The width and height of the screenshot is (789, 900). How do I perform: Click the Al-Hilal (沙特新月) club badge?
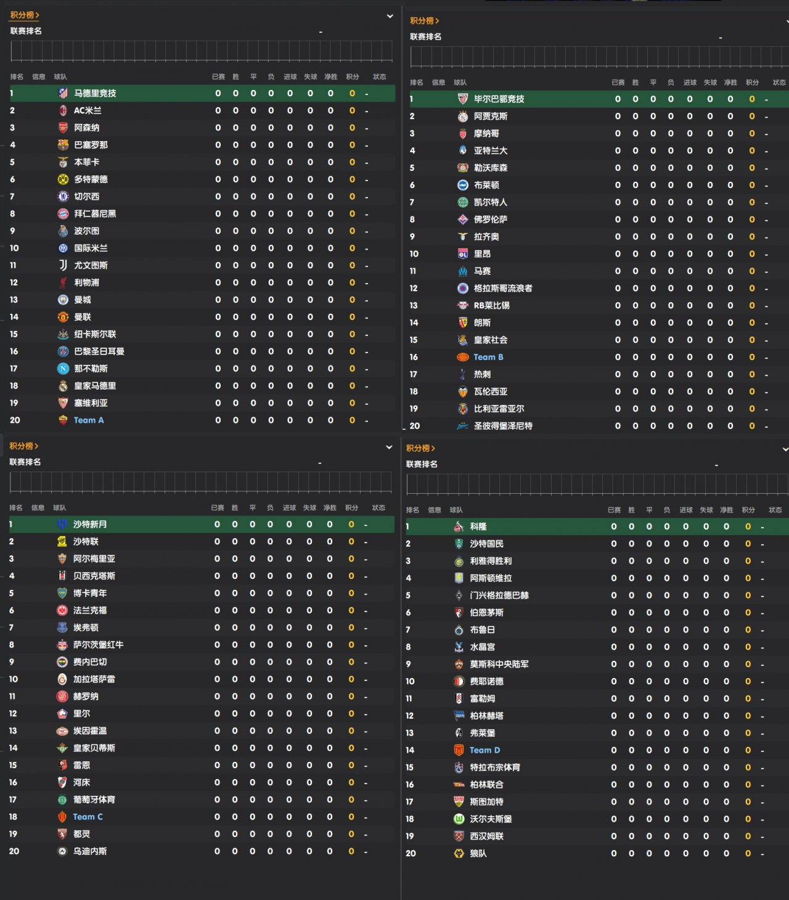pos(62,524)
